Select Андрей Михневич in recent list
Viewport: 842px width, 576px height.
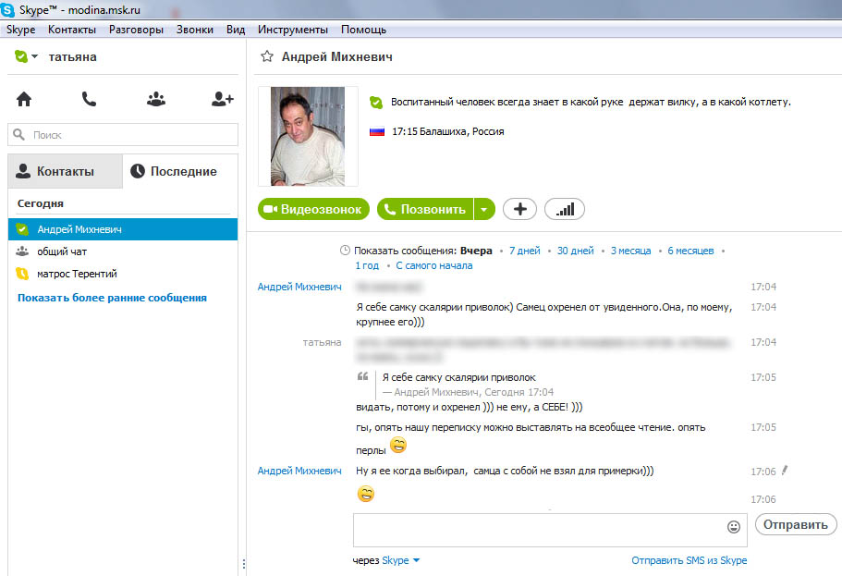(123, 229)
